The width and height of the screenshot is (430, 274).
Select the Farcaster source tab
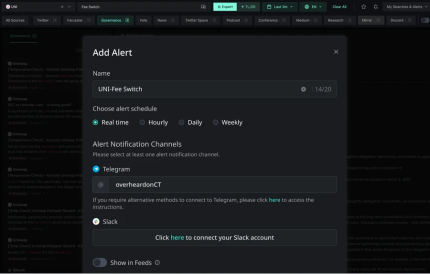(75, 20)
